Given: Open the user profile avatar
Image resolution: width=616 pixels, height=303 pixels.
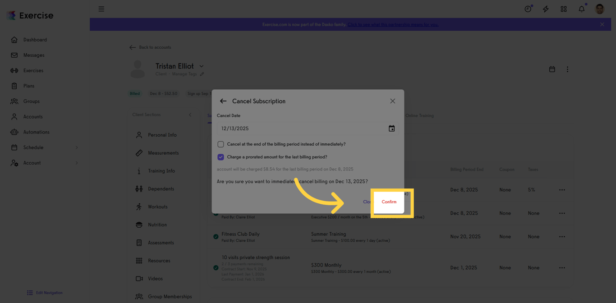Looking at the screenshot, I should (x=599, y=9).
